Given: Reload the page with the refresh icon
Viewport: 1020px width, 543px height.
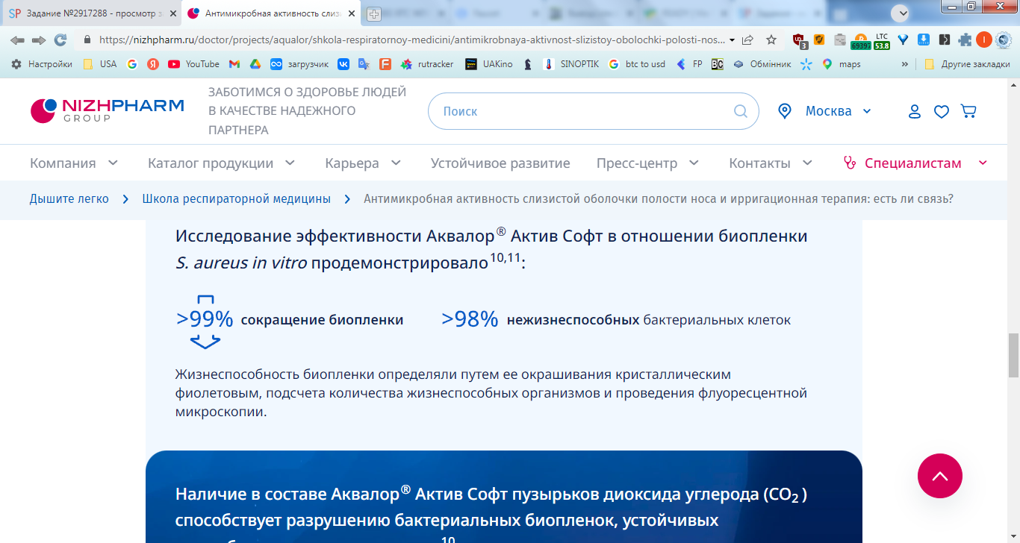Looking at the screenshot, I should coord(60,40).
